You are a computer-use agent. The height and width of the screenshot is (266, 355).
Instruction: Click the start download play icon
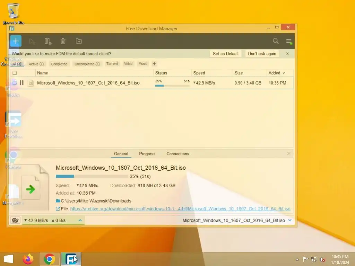click(32, 41)
